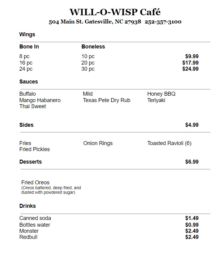Viewport: 223px width, 273px height.
Task: Pick the Texas Pete Dry Rub
Action: point(106,100)
